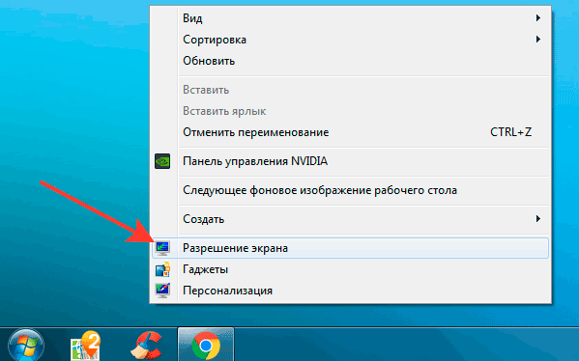Choose Обновить from the context menu
Screen dimensions: 579x361
pyautogui.click(x=350, y=61)
